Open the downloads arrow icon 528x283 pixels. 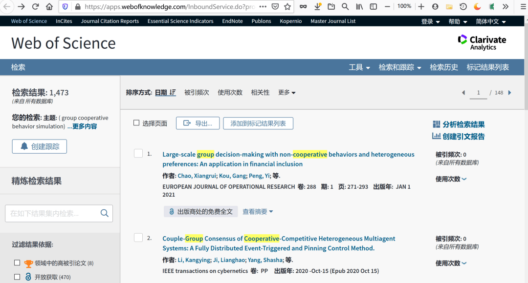coord(318,6)
